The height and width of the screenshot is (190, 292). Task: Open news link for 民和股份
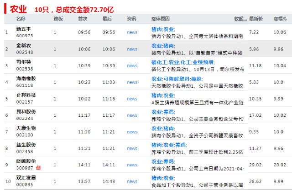click(x=132, y=115)
